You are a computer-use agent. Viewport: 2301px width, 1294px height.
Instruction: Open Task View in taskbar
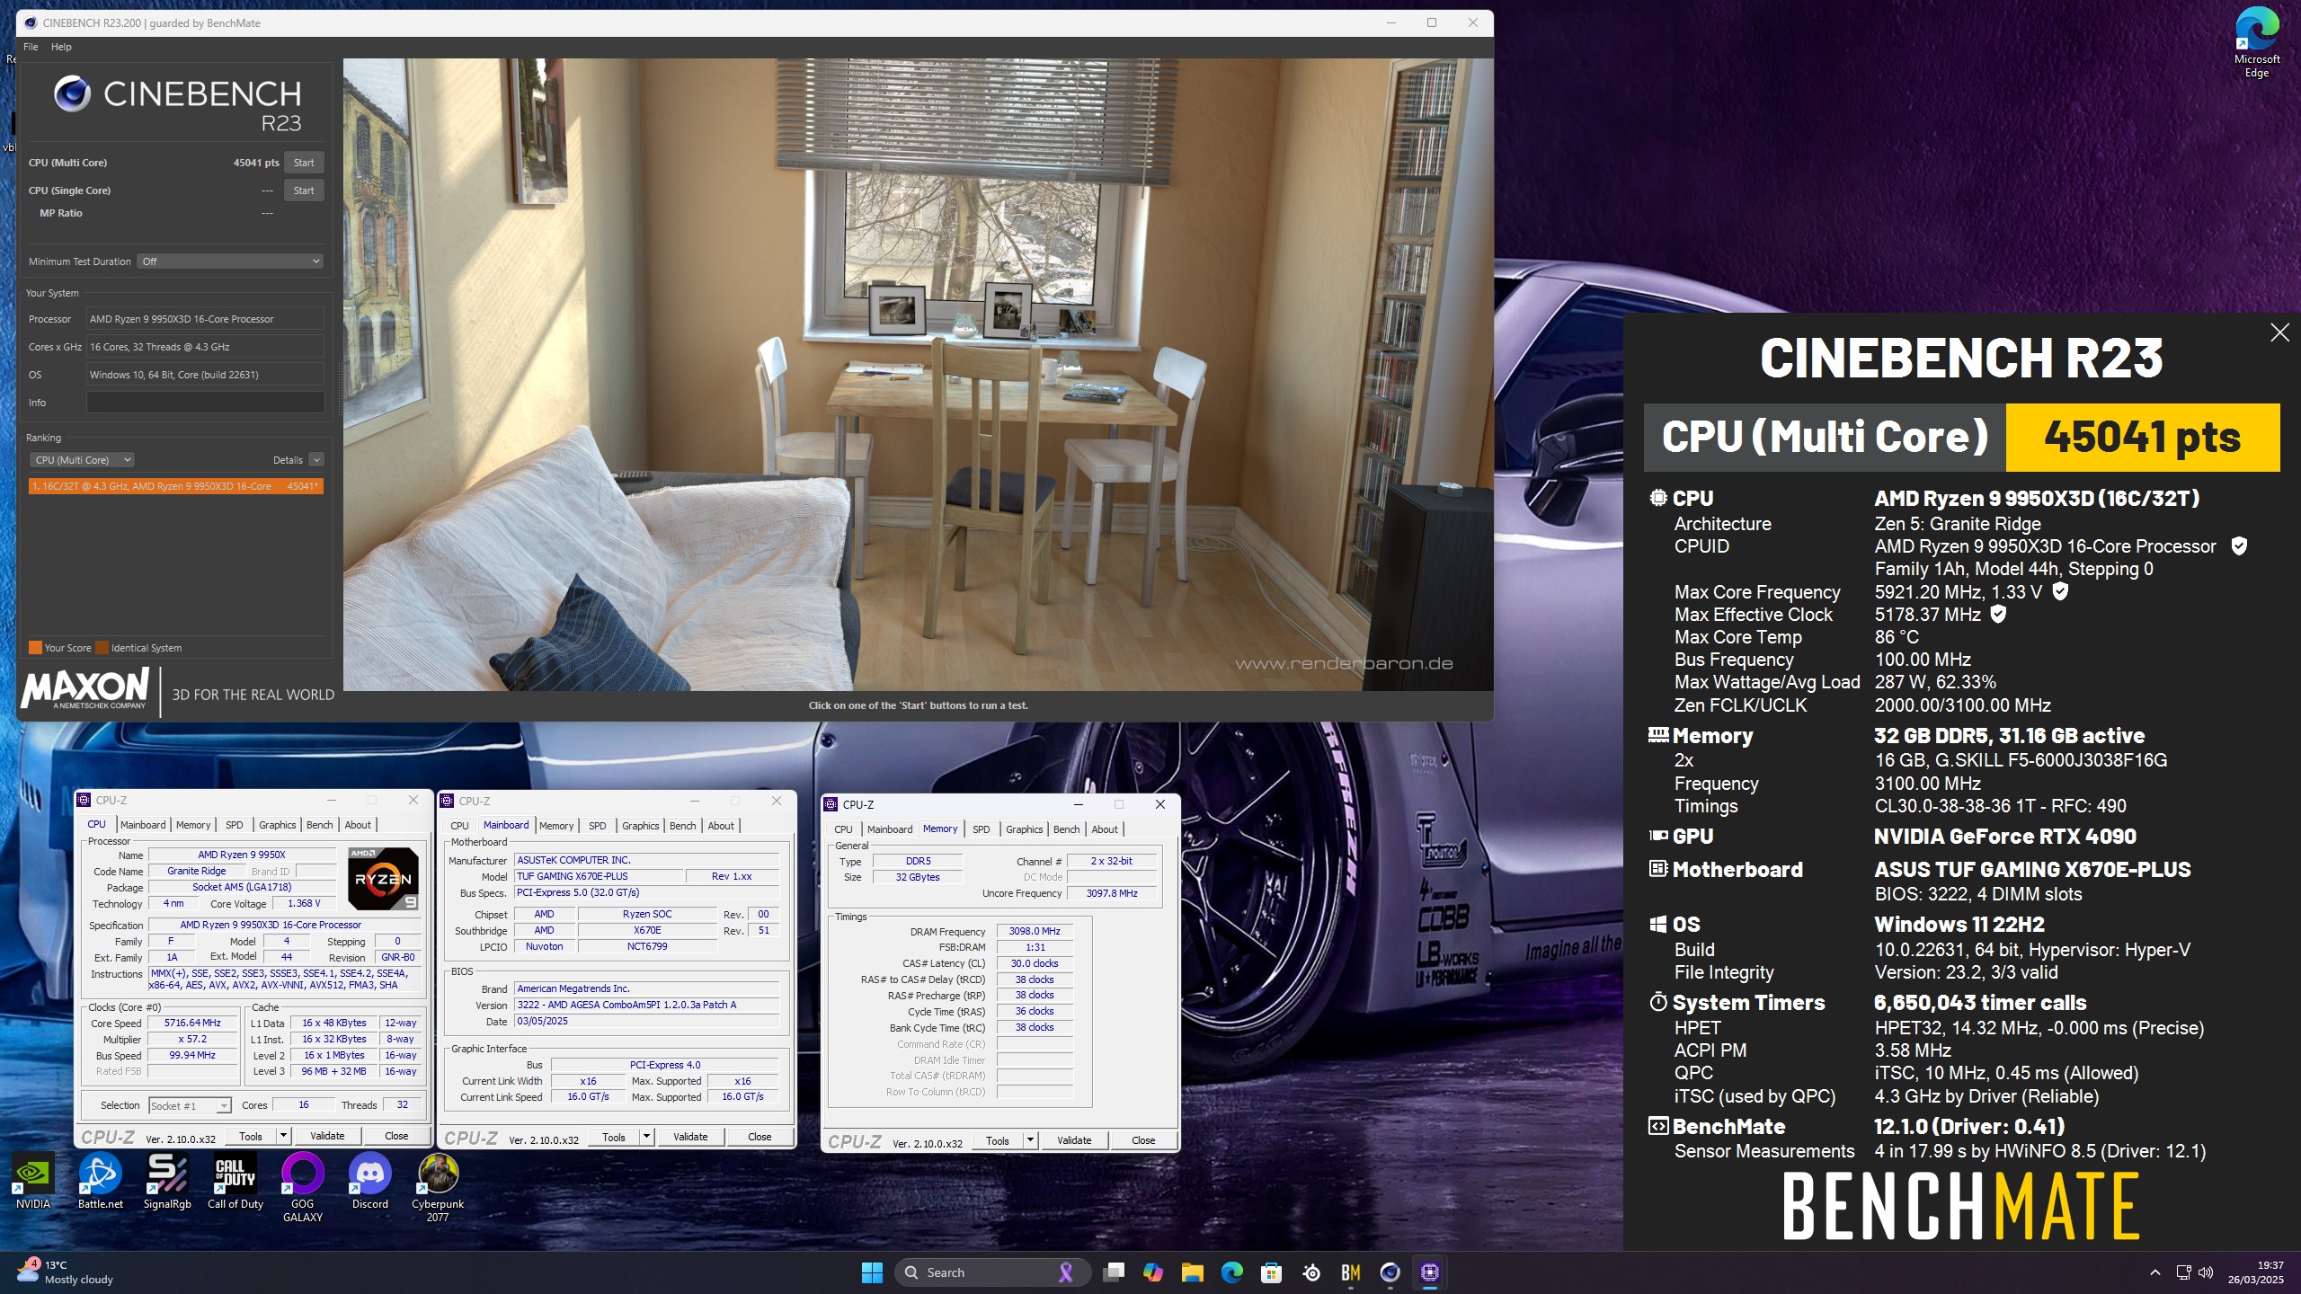(x=1115, y=1272)
